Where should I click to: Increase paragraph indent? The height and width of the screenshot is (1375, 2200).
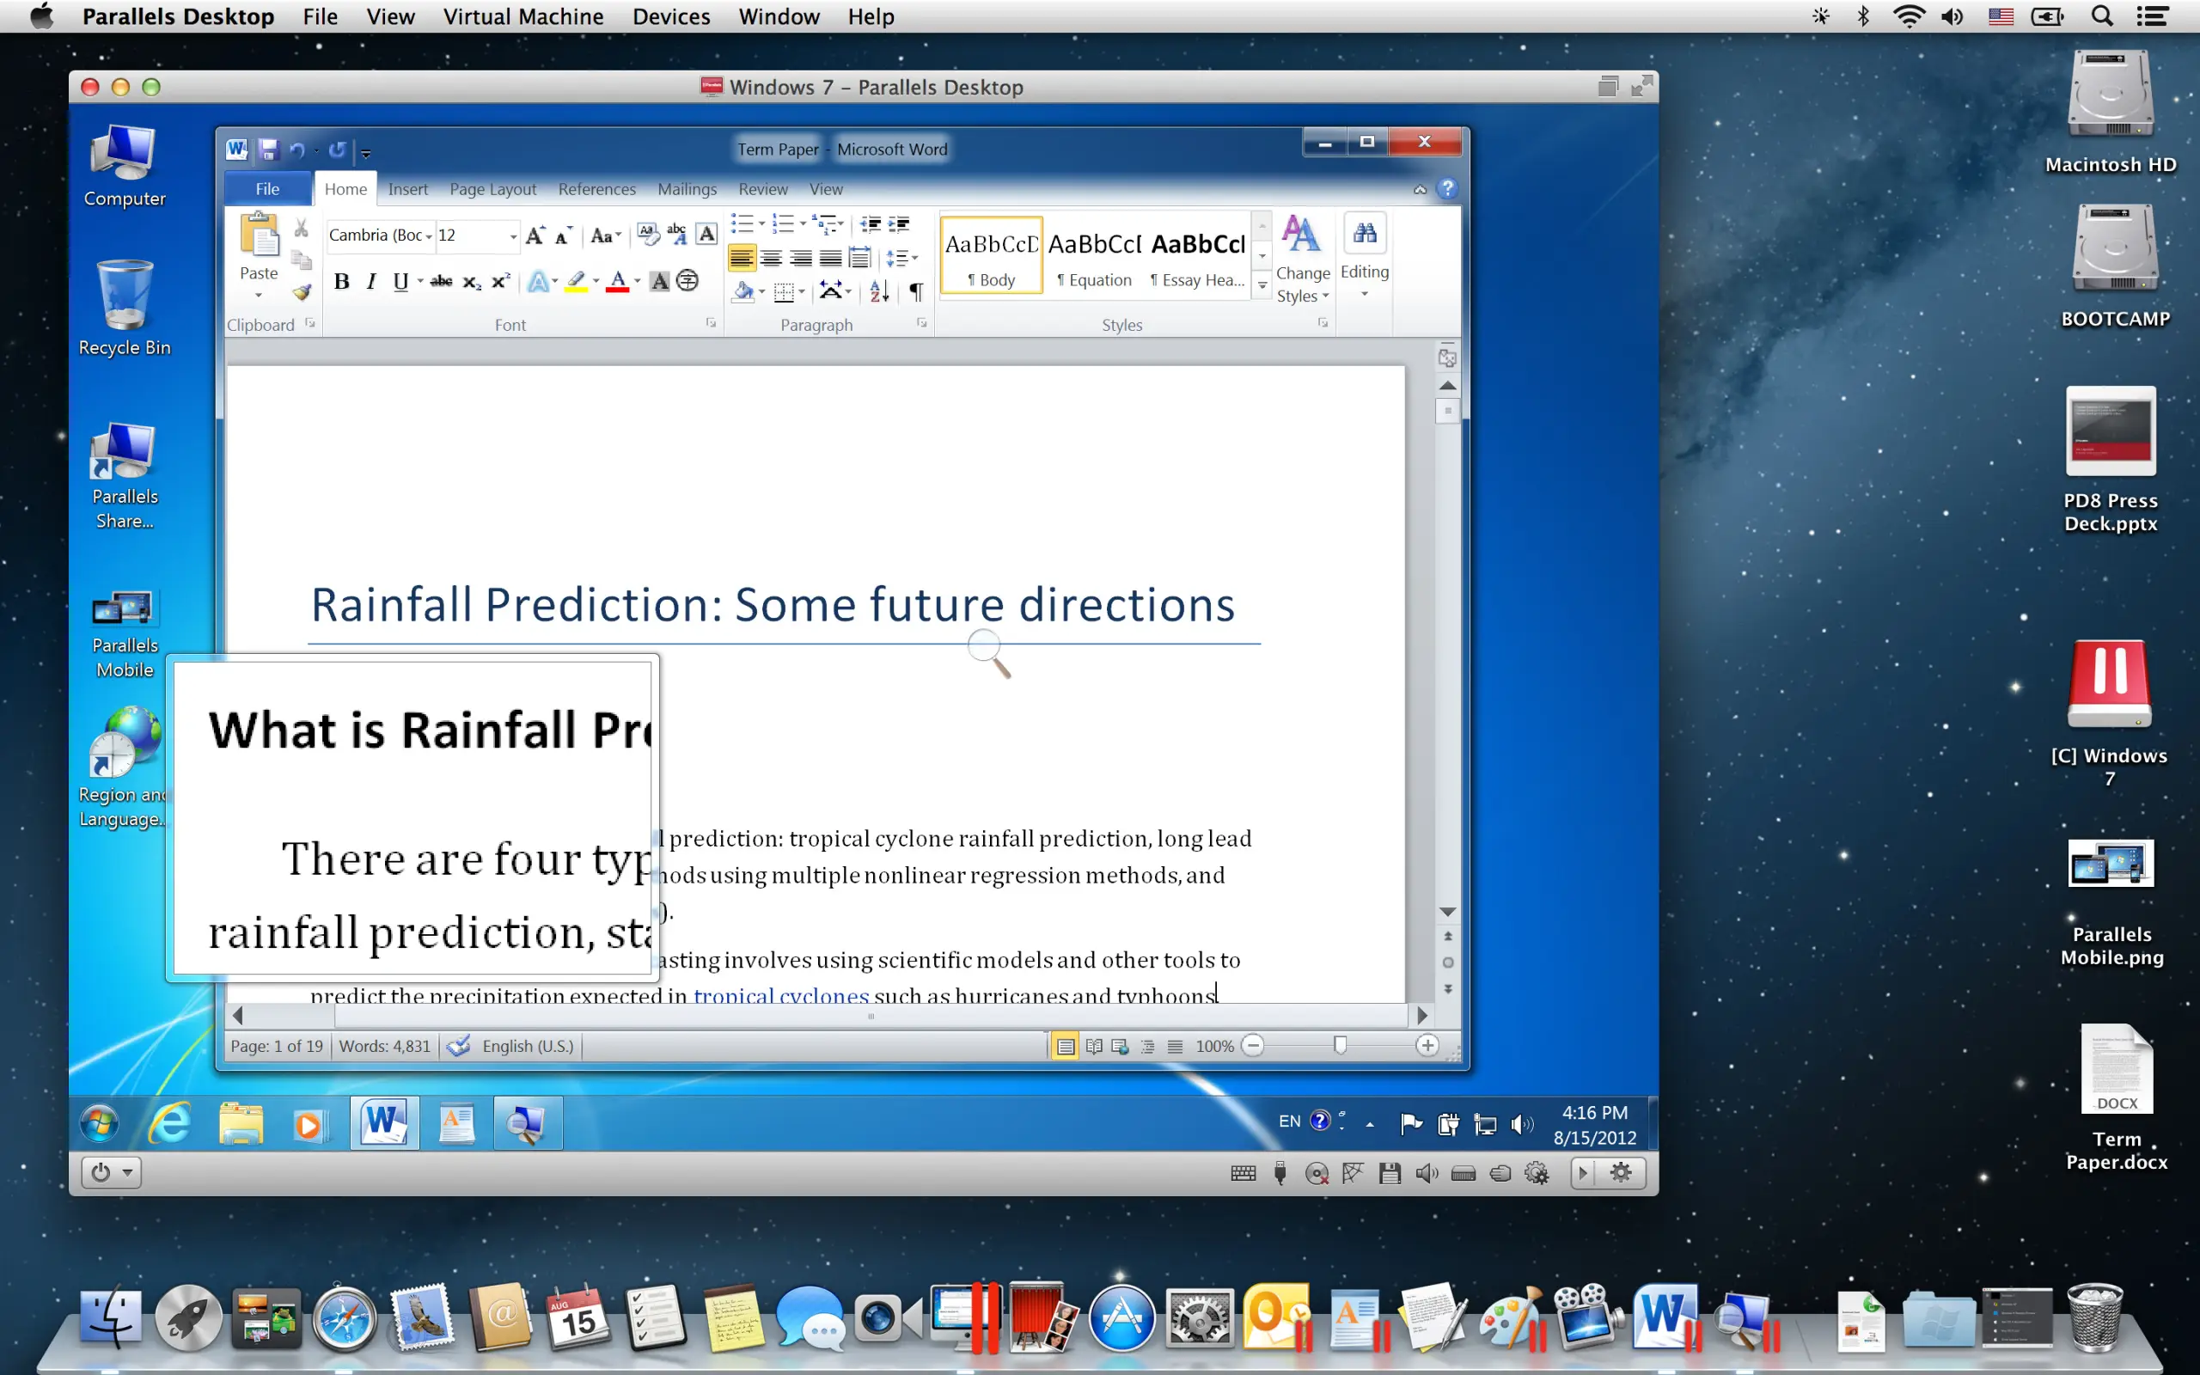point(899,224)
